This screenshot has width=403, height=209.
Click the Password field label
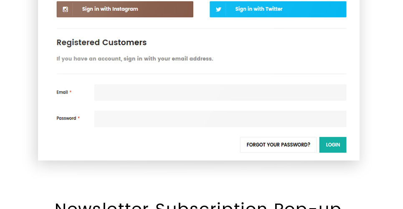pyautogui.click(x=66, y=118)
